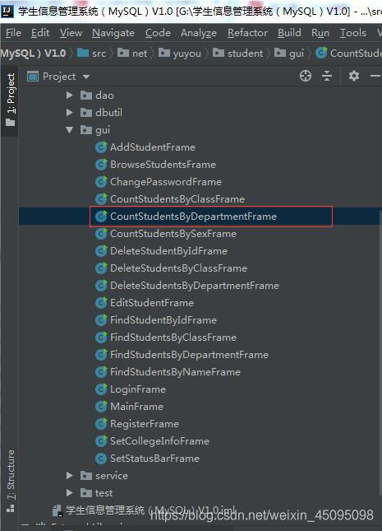Click the BrowseStudentsFrame class icon
Image resolution: width=382 pixels, height=531 pixels.
click(101, 165)
